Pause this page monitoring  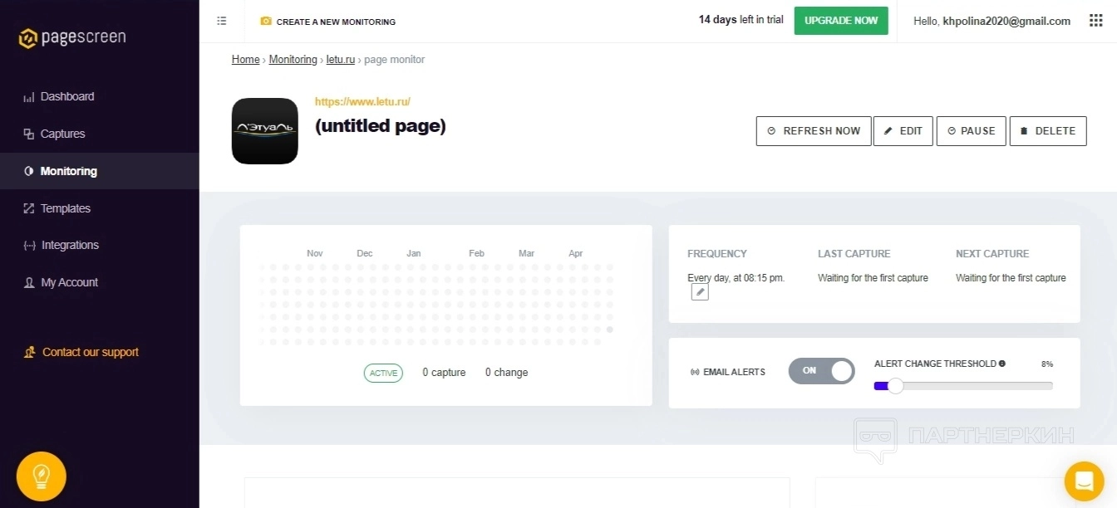[971, 131]
